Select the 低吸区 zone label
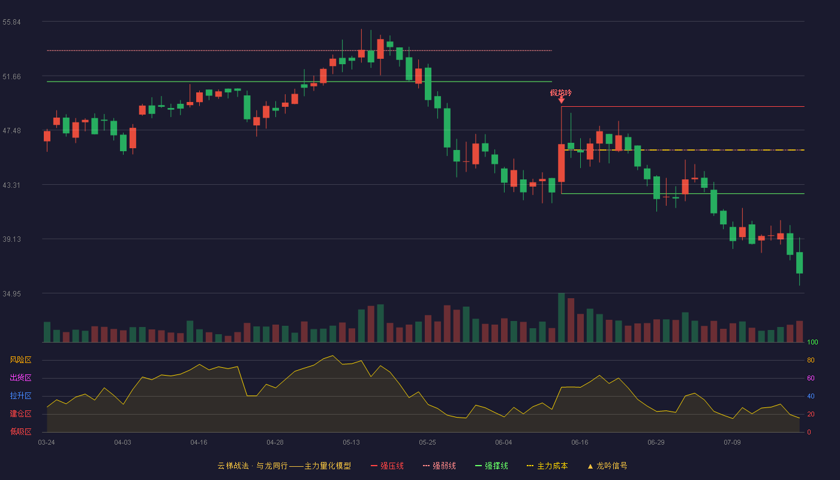Image resolution: width=840 pixels, height=480 pixels. 20,431
